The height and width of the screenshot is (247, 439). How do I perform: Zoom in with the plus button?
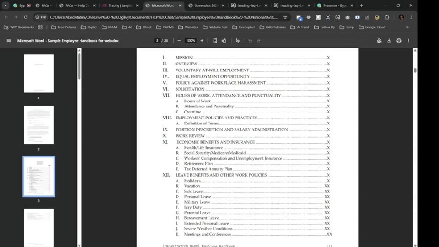point(202,41)
